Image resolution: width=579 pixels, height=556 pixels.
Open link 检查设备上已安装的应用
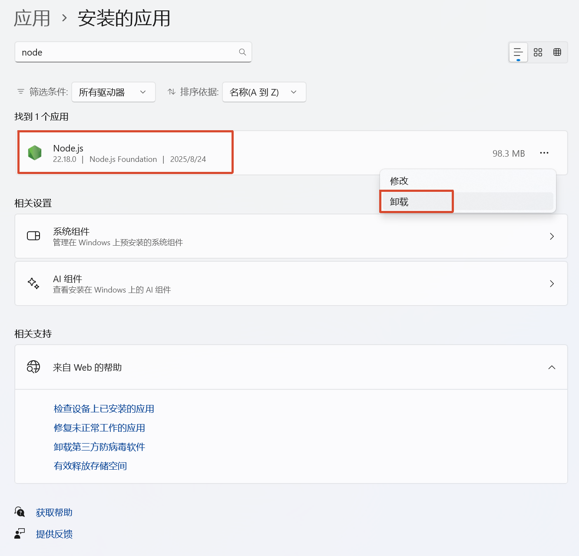coord(104,408)
